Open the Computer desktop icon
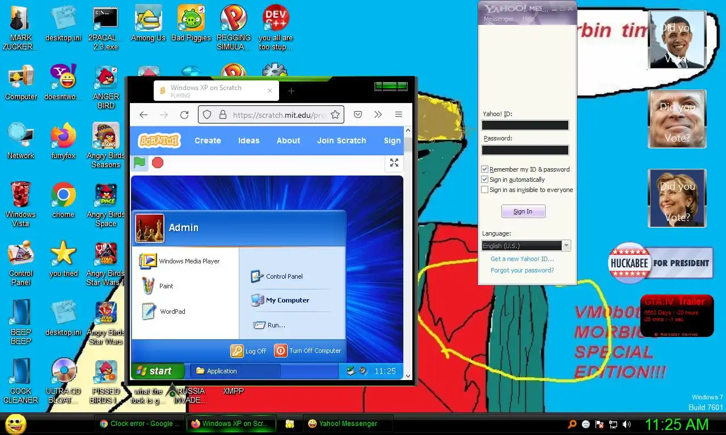The width and height of the screenshot is (726, 435). pyautogui.click(x=21, y=82)
